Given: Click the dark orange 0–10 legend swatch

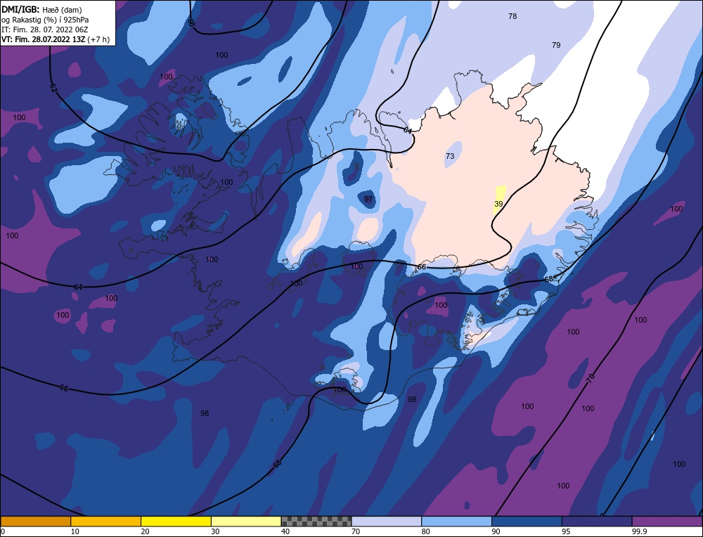Looking at the screenshot, I should [x=35, y=521].
